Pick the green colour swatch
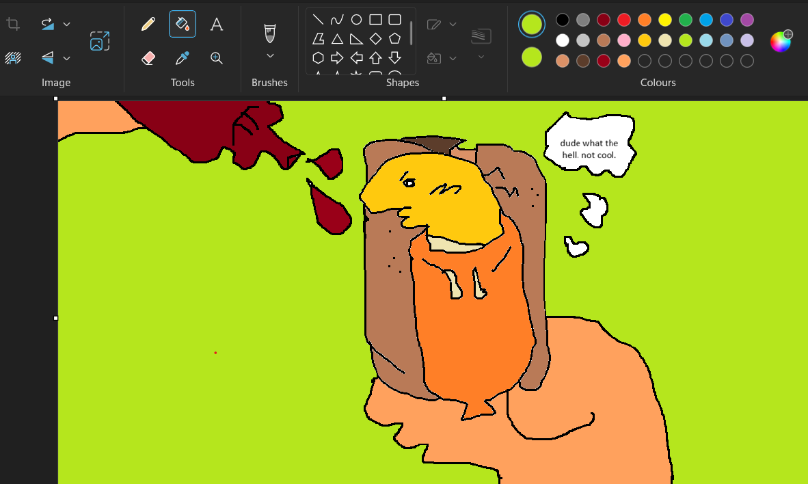 pos(686,20)
